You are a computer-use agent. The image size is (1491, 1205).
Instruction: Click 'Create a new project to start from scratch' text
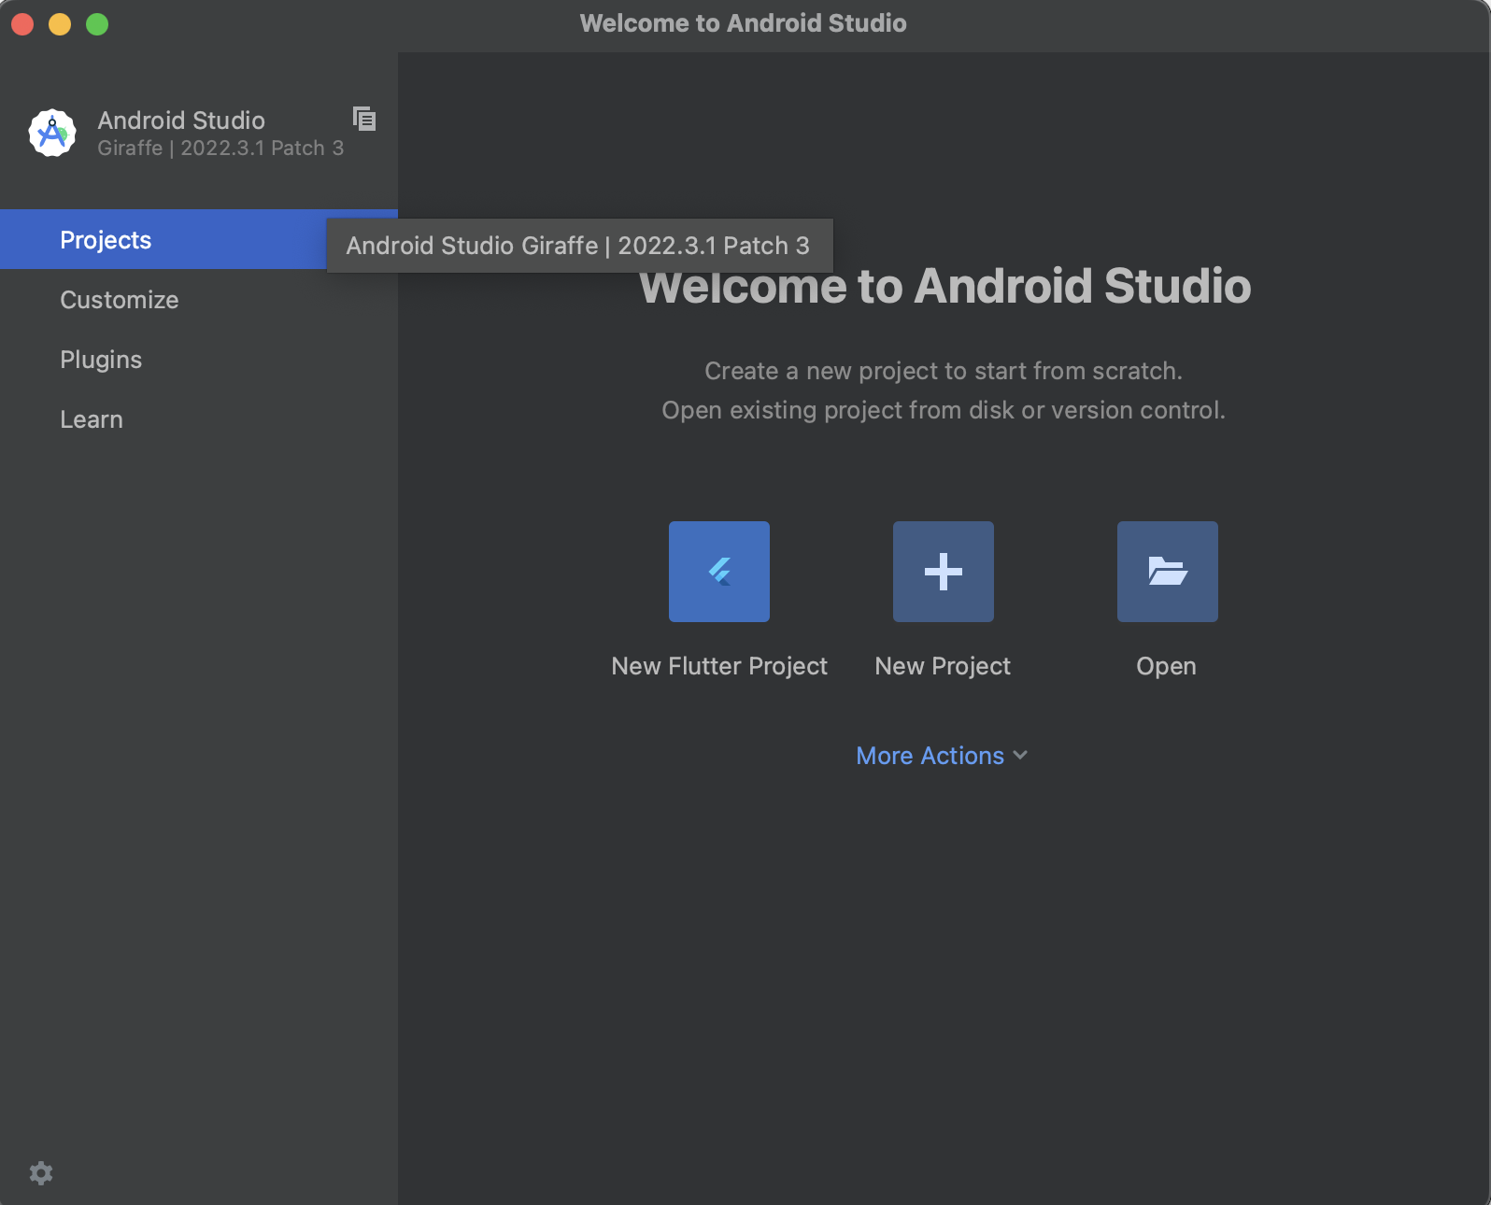[944, 371]
